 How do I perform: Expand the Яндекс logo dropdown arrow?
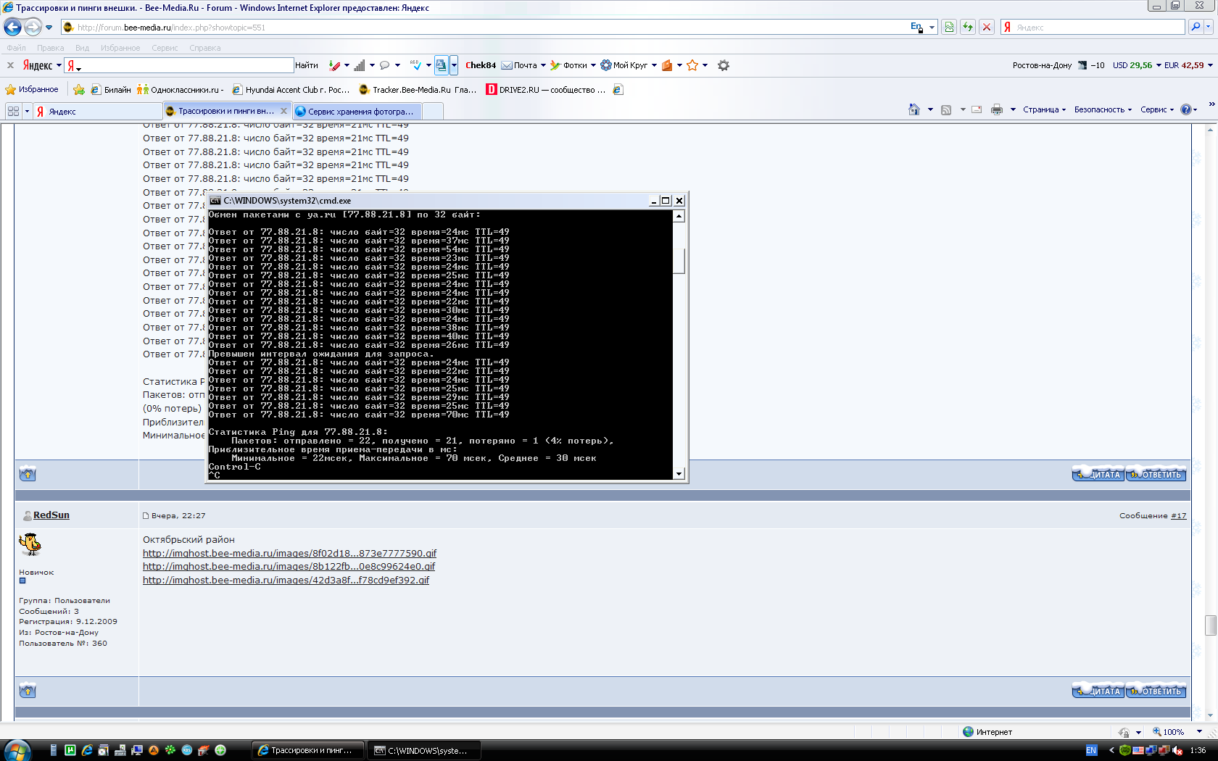tap(58, 65)
